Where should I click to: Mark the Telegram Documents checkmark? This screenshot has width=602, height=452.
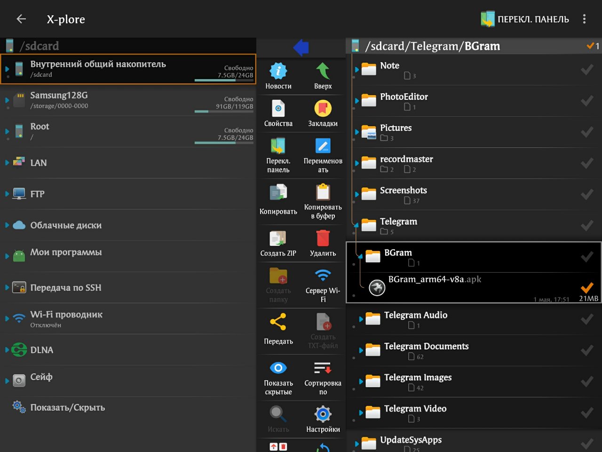pos(586,350)
